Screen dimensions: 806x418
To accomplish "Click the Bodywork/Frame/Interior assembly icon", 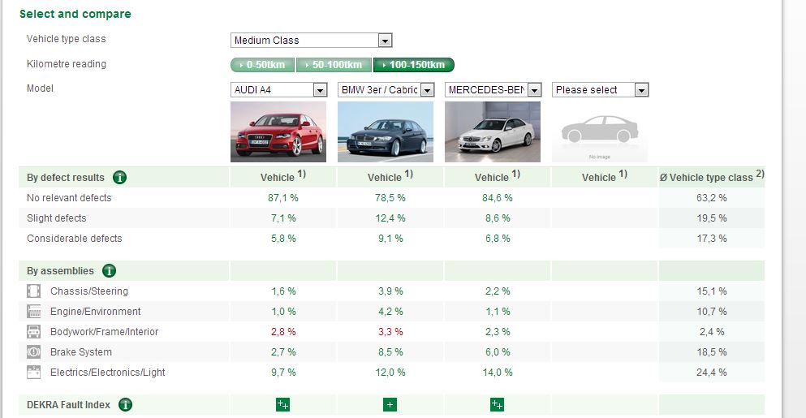I will click(x=34, y=332).
